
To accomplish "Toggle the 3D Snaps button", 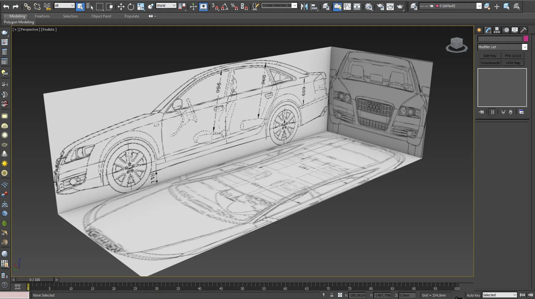I will click(x=215, y=6).
